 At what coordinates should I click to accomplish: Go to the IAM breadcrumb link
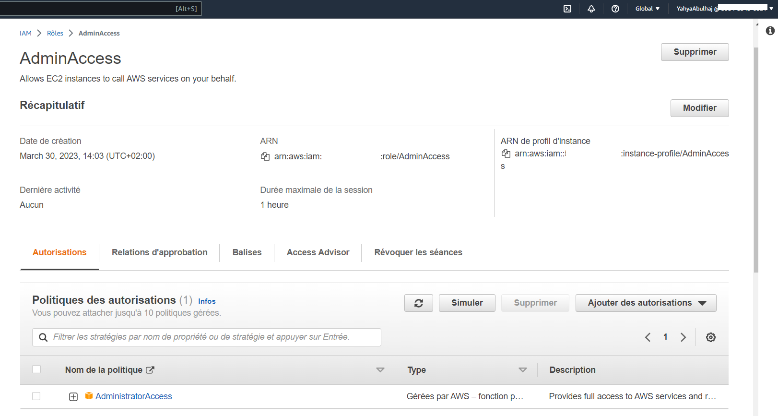click(x=25, y=33)
